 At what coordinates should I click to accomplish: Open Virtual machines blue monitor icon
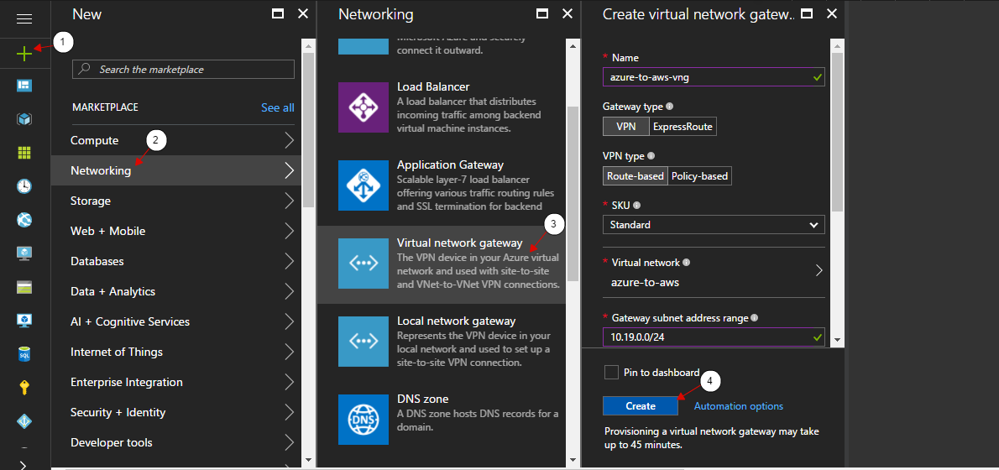(x=24, y=320)
